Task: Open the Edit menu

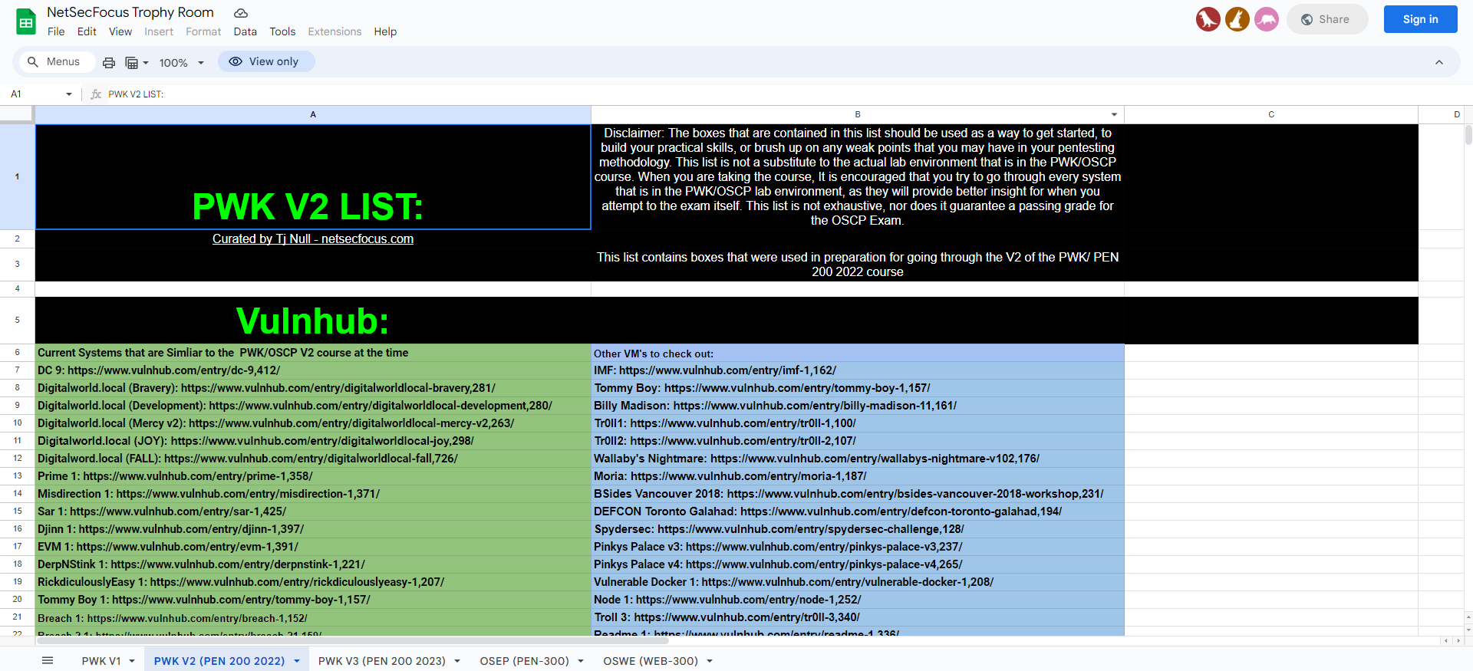Action: click(87, 31)
